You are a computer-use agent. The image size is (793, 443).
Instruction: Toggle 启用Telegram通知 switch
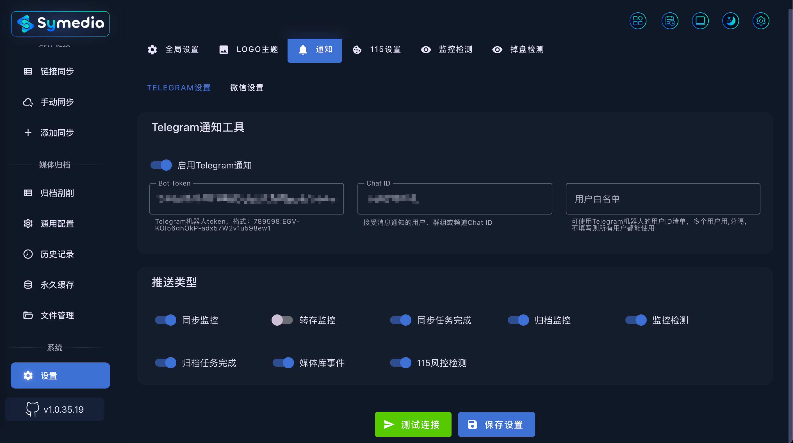161,165
